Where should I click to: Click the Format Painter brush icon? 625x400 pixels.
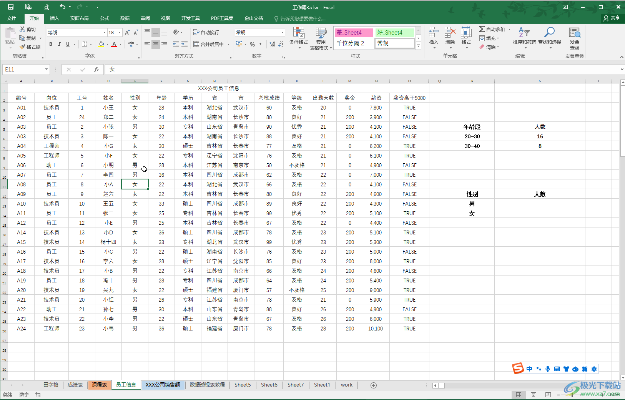click(x=23, y=47)
